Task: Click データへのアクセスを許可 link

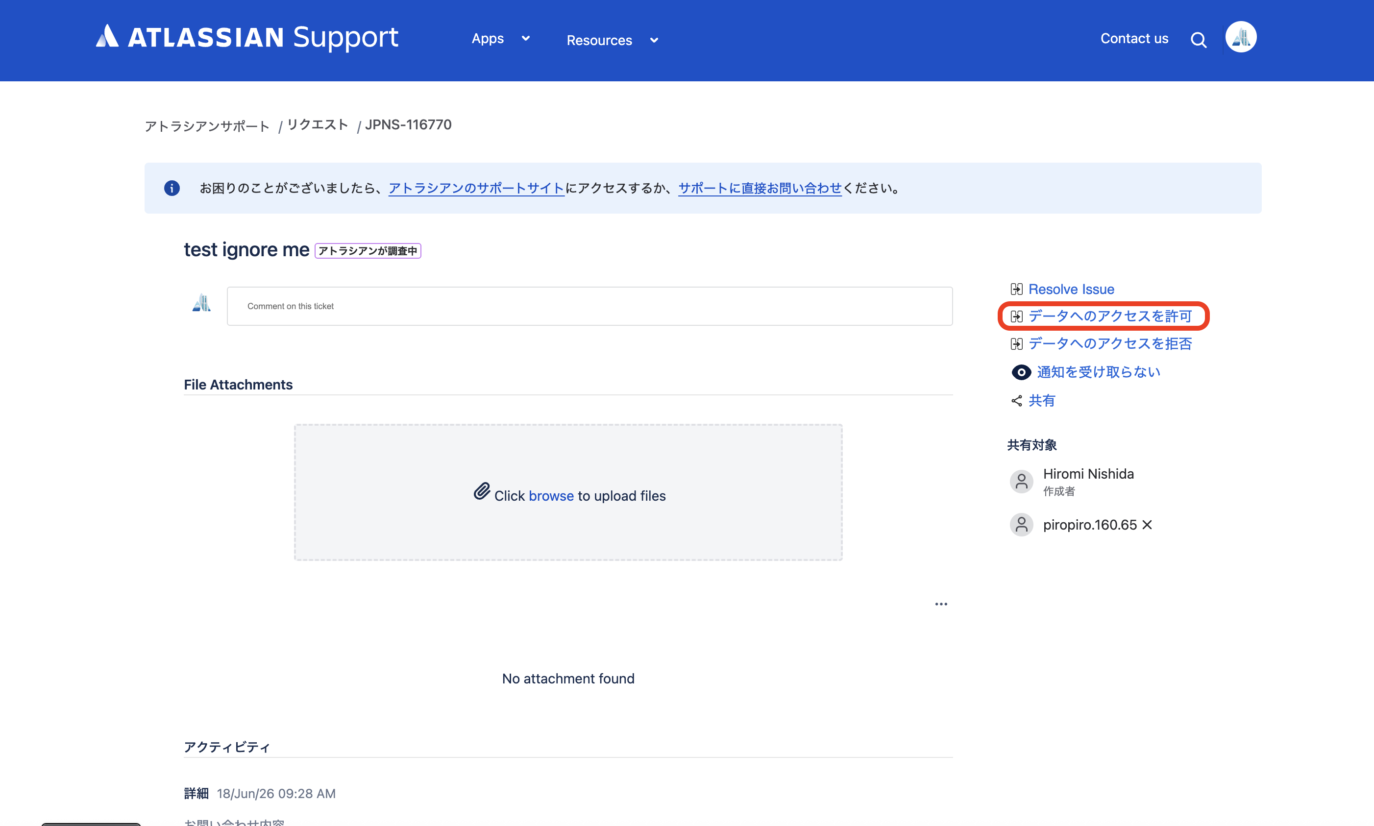Action: point(1109,316)
